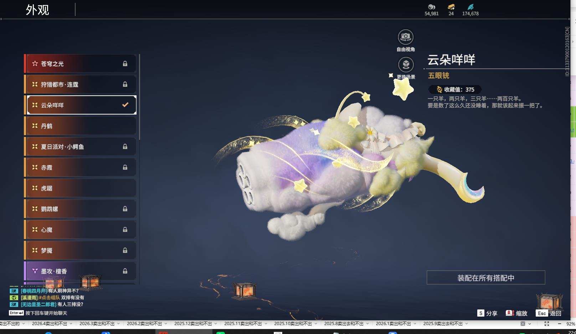The image size is (576, 334).
Task: Open the 2025.8卖出去和不出 sheet tab
Action: coord(344,324)
